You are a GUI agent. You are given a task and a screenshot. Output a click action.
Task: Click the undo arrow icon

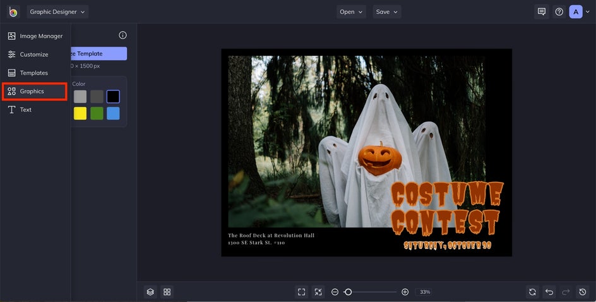click(549, 292)
